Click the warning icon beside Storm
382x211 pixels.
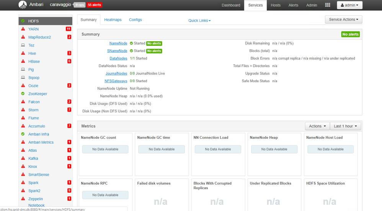[x=23, y=110]
